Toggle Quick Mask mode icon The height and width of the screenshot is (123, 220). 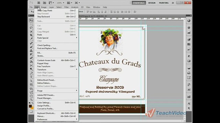[31, 112]
